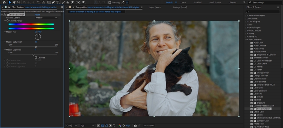Click the preview timecode 0:00:02:00

pyautogui.click(x=149, y=126)
